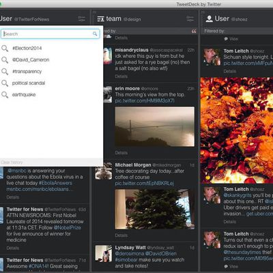The height and width of the screenshot is (273, 273).
Task: Click Twitter for News name on Nobel tweet
Action: click(x=25, y=210)
